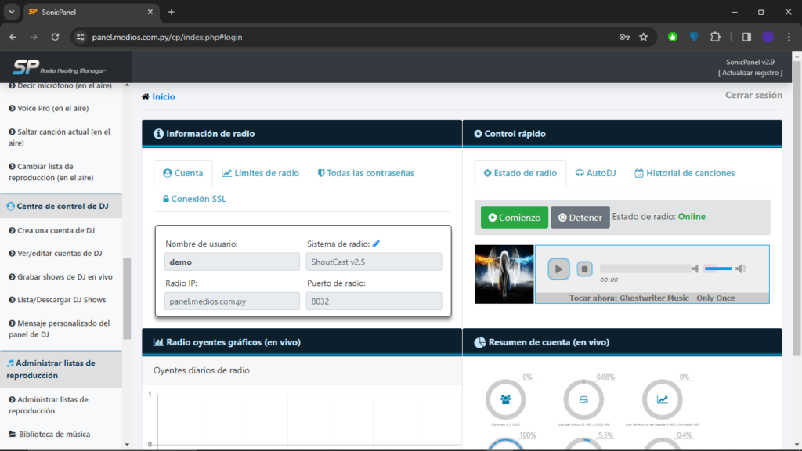Switch to the AutoDJ tab

(x=595, y=173)
